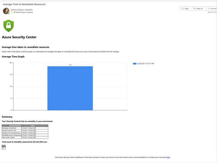Click the 'Total count of unhealthy resources' line
Screen dimensions: 217x163
(25, 142)
